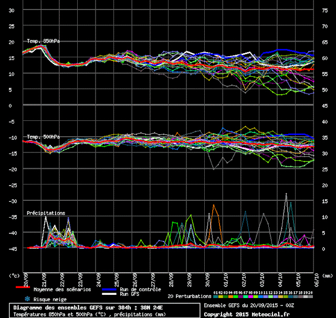Viewport: 336px width, 318px height.
Task: Click the 'Précipitations' chart label
Action: click(46, 213)
